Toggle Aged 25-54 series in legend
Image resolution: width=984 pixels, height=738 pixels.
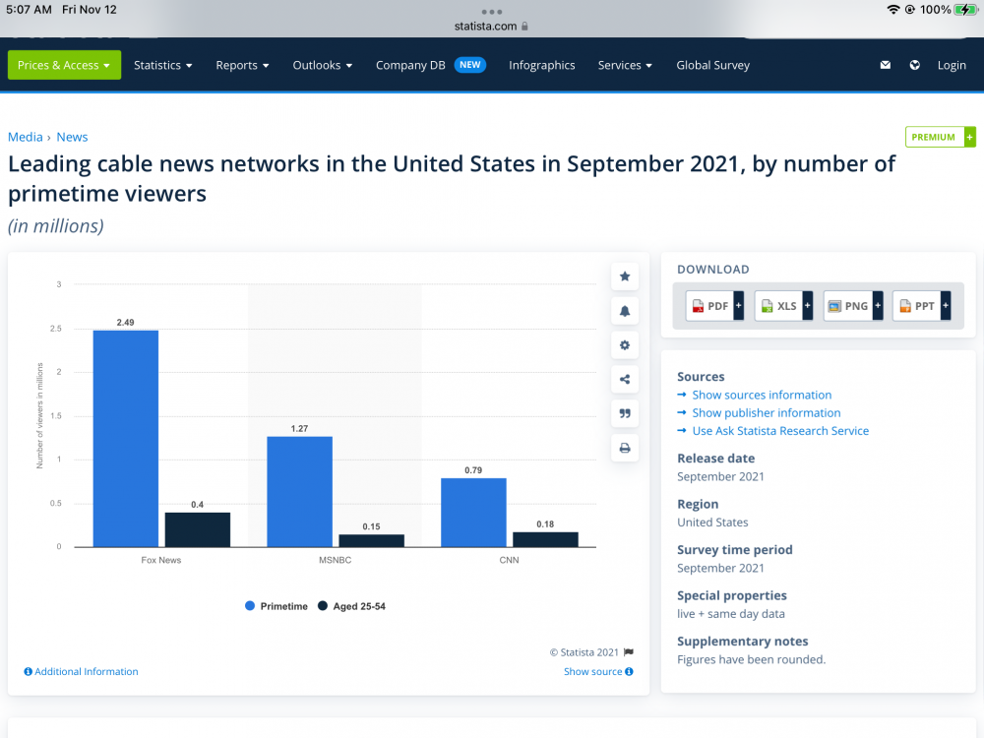click(351, 606)
